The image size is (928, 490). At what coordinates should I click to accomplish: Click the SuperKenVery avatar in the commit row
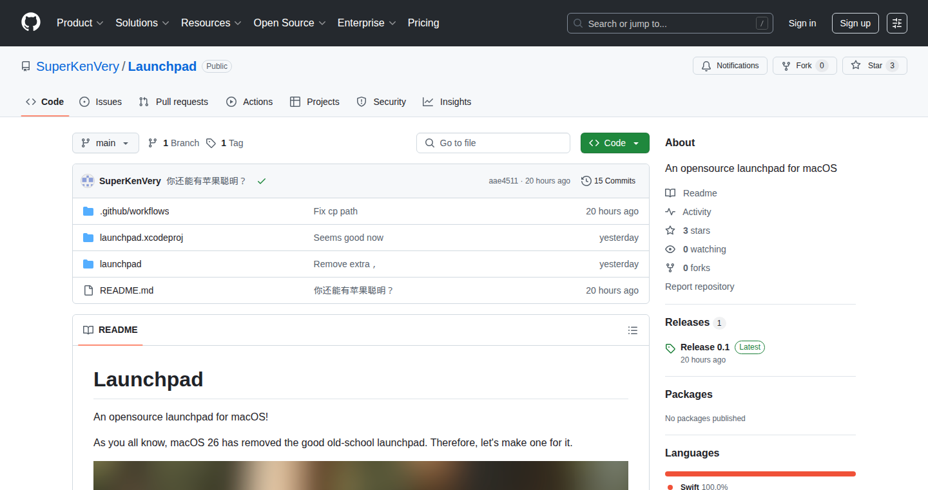point(88,181)
